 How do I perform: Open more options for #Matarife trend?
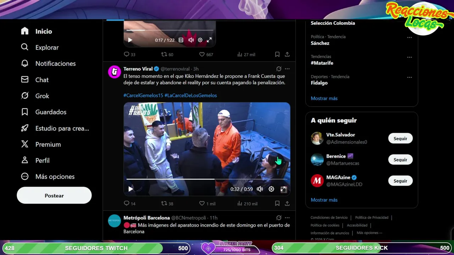(409, 57)
